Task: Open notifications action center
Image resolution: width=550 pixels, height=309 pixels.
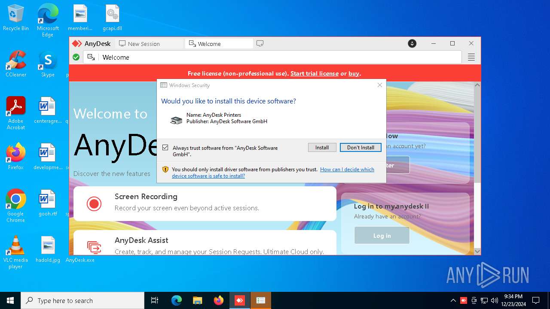Action: pyautogui.click(x=536, y=300)
